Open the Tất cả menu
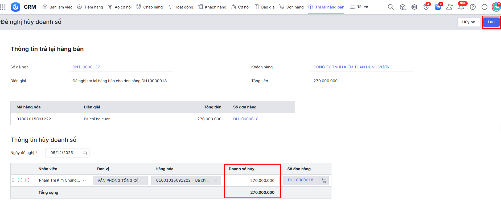Screen dimensions: 501x211 359,7
